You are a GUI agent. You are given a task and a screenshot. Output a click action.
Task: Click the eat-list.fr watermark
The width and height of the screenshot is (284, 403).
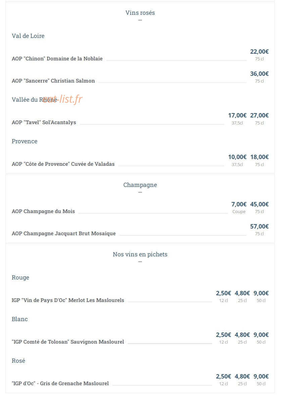click(63, 99)
